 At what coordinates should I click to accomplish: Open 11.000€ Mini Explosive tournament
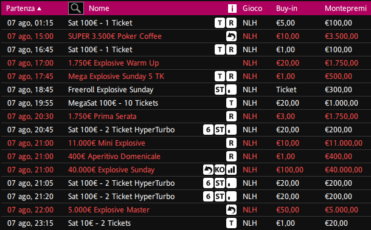106,143
